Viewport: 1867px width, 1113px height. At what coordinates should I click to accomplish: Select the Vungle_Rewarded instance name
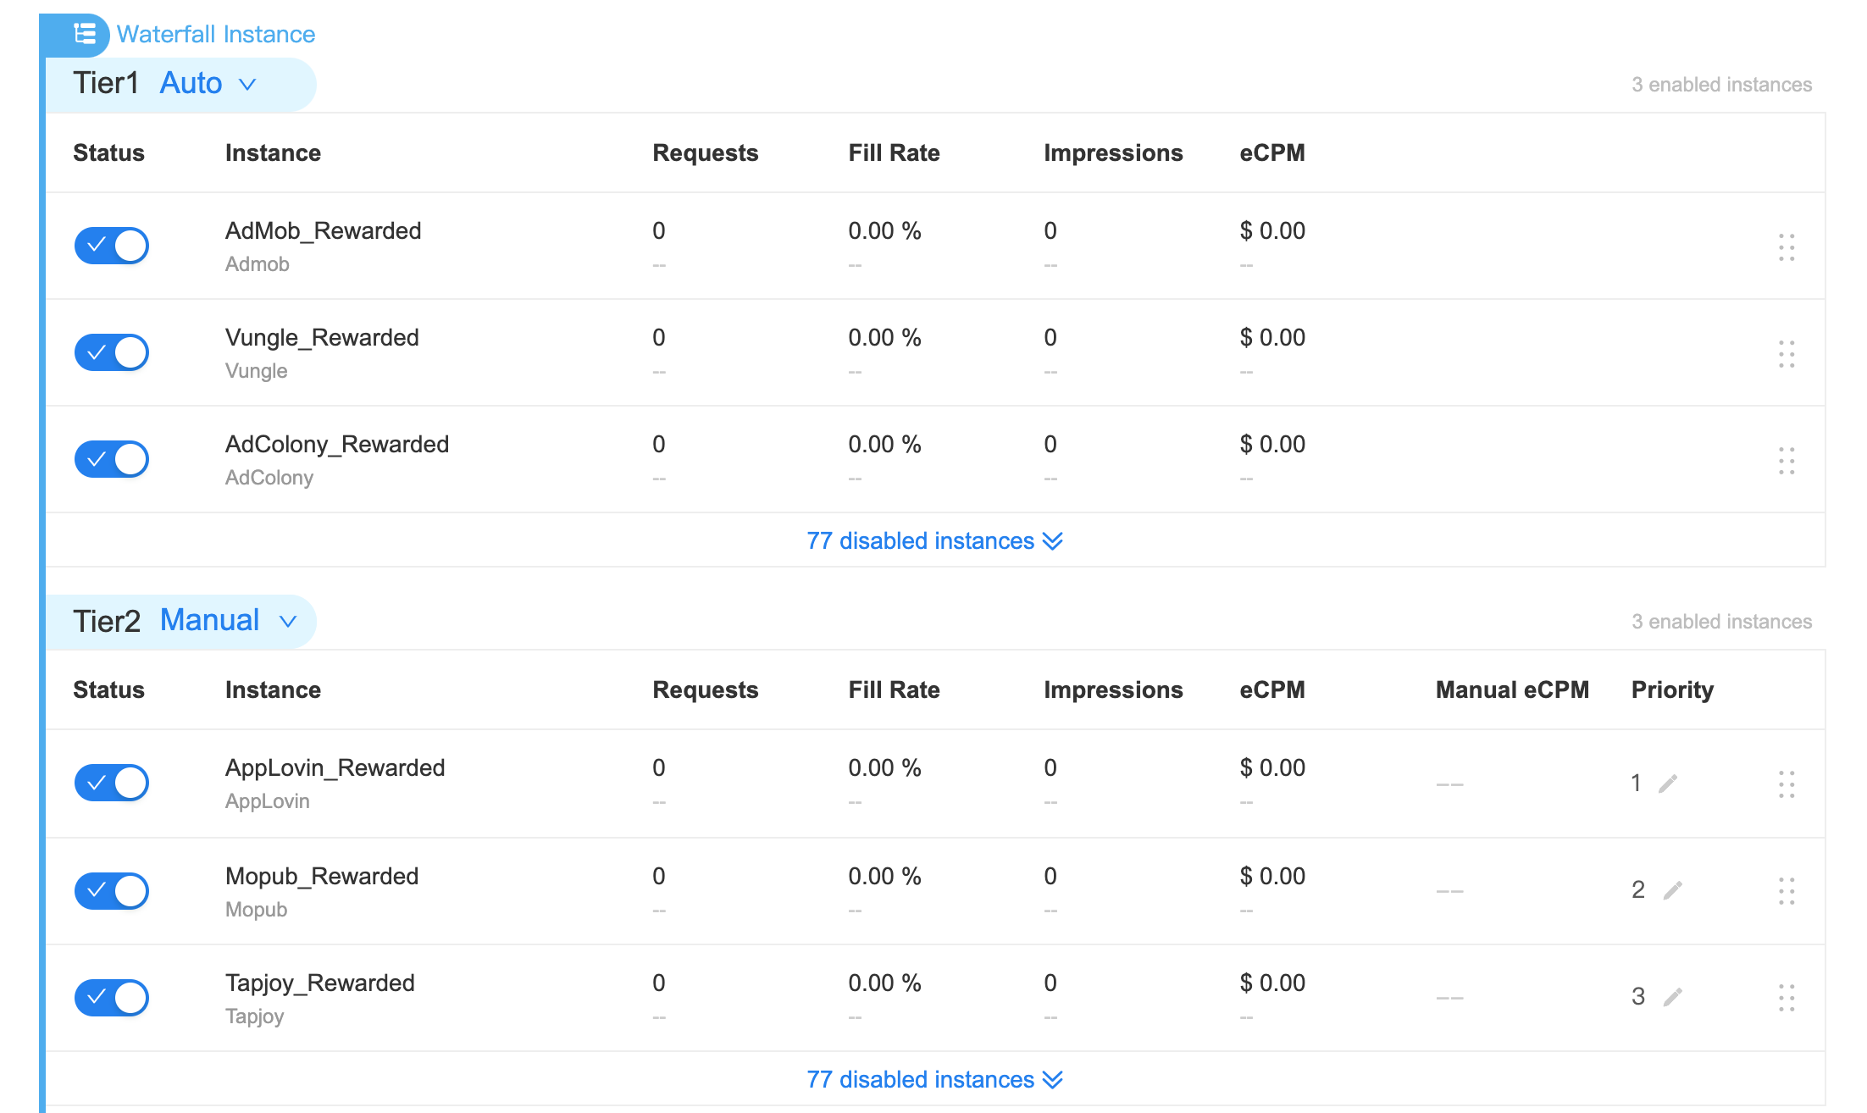point(322,337)
